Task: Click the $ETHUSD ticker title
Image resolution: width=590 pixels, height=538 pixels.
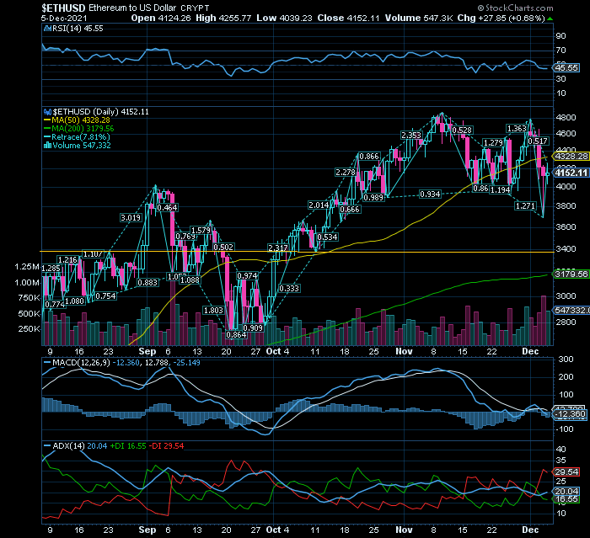Action: (63, 8)
